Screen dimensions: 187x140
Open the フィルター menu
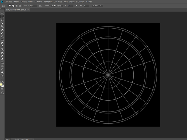[58, 2]
